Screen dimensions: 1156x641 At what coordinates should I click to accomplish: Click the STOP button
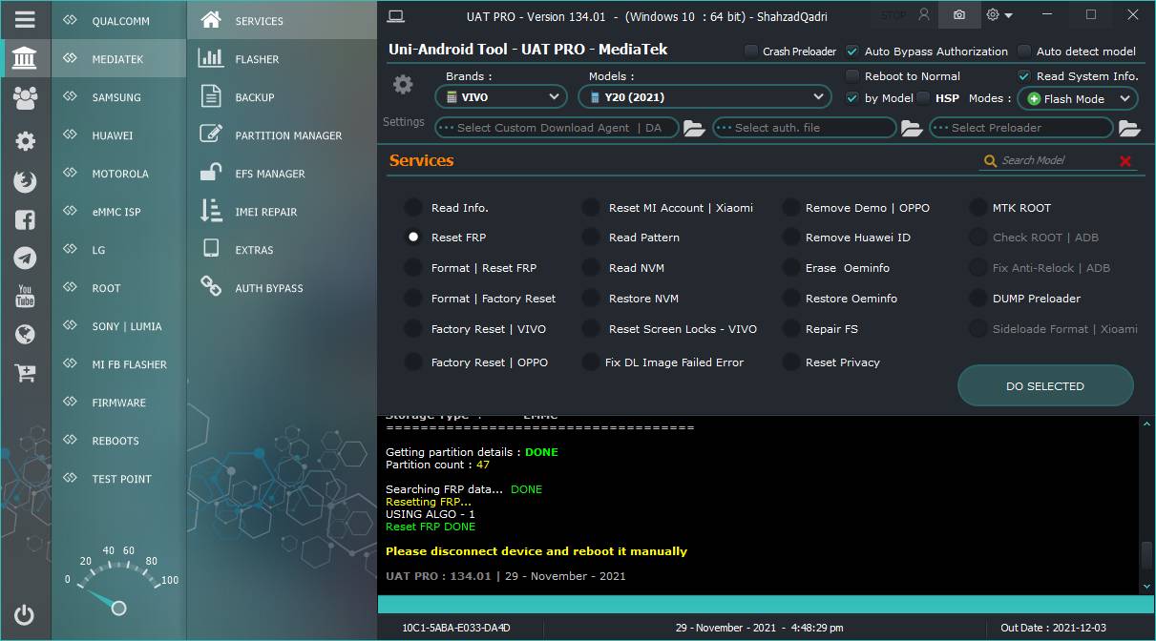point(893,15)
